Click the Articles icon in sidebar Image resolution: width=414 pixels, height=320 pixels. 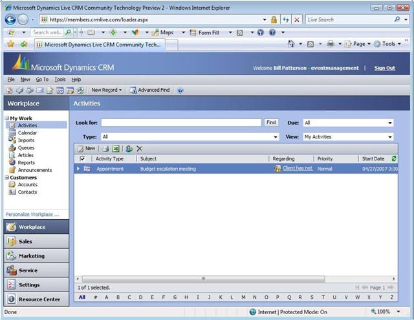click(x=12, y=155)
